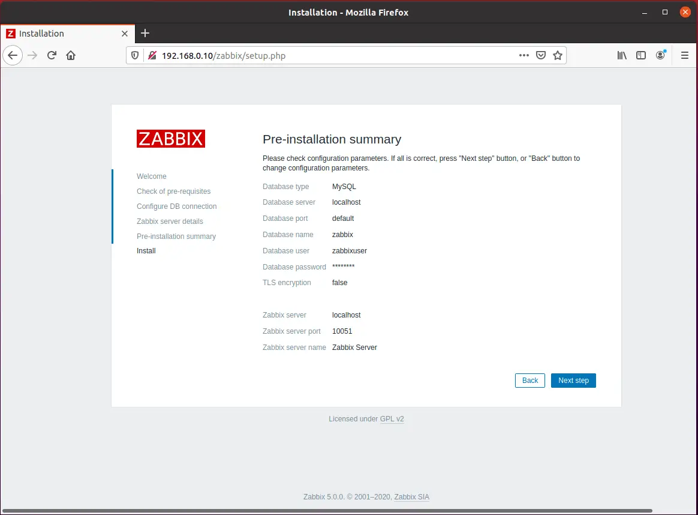Save page to Pocket
This screenshot has height=515, width=698.
coord(541,55)
